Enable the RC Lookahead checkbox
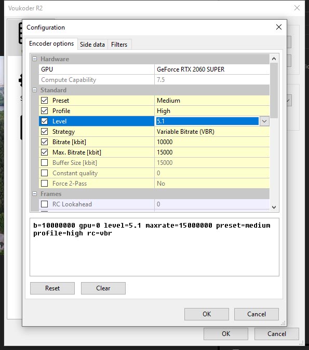 (x=45, y=204)
